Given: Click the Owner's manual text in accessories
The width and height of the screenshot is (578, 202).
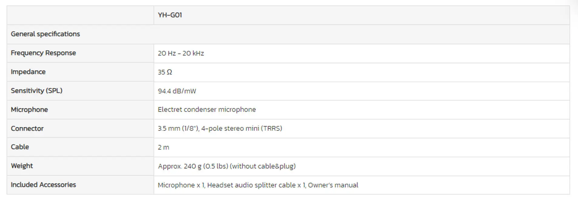Looking at the screenshot, I should pos(333,185).
